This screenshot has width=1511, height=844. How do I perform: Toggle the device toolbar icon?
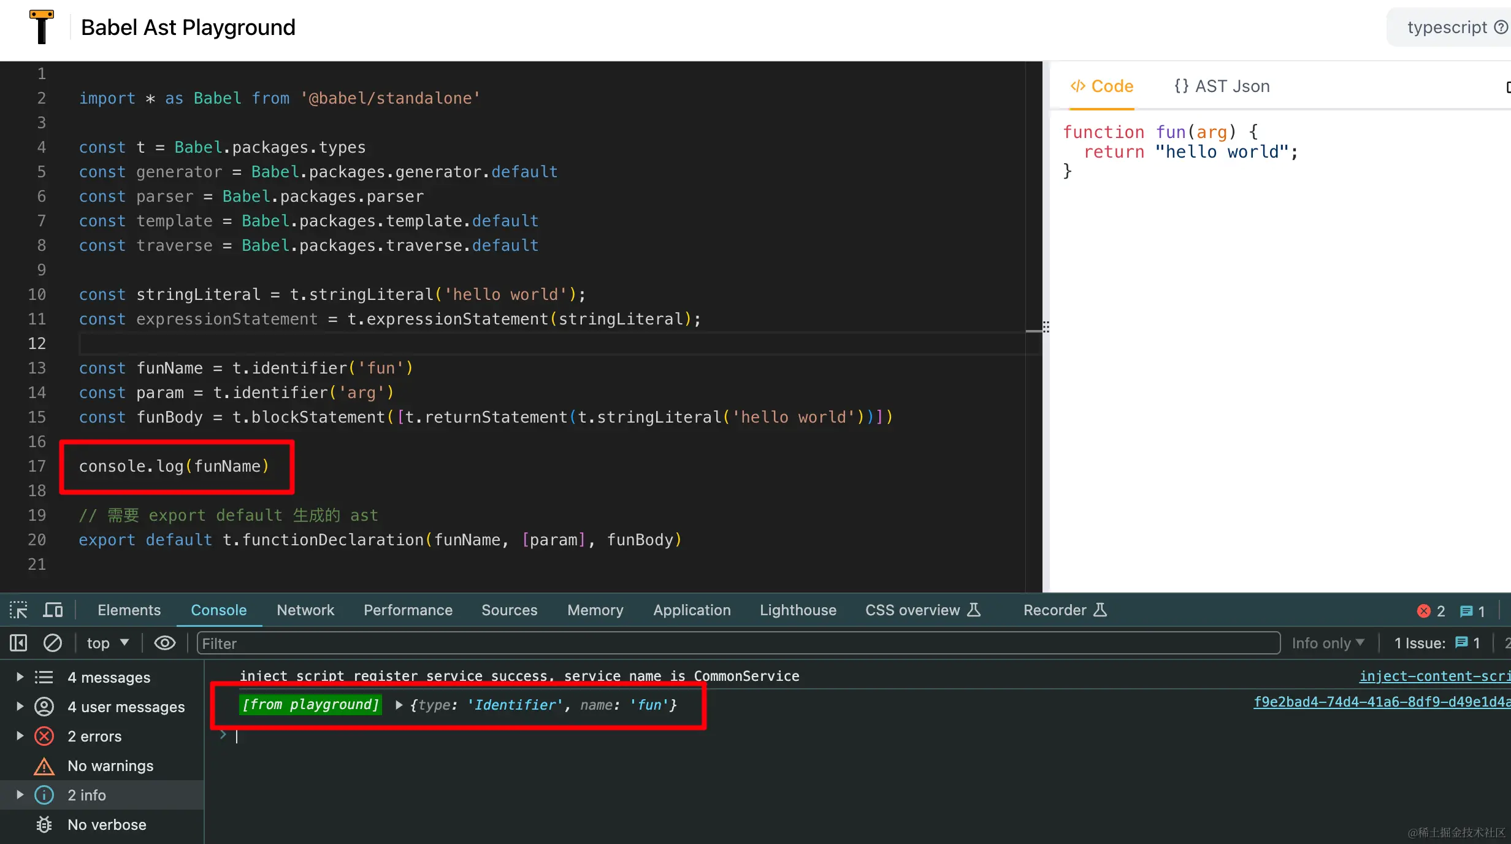coord(53,610)
